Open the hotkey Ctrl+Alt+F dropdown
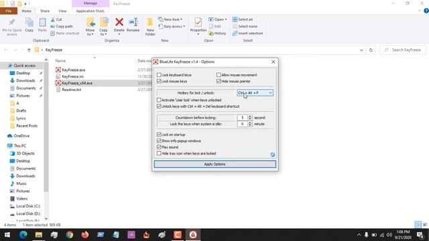Image resolution: width=429 pixels, height=241 pixels. point(255,93)
